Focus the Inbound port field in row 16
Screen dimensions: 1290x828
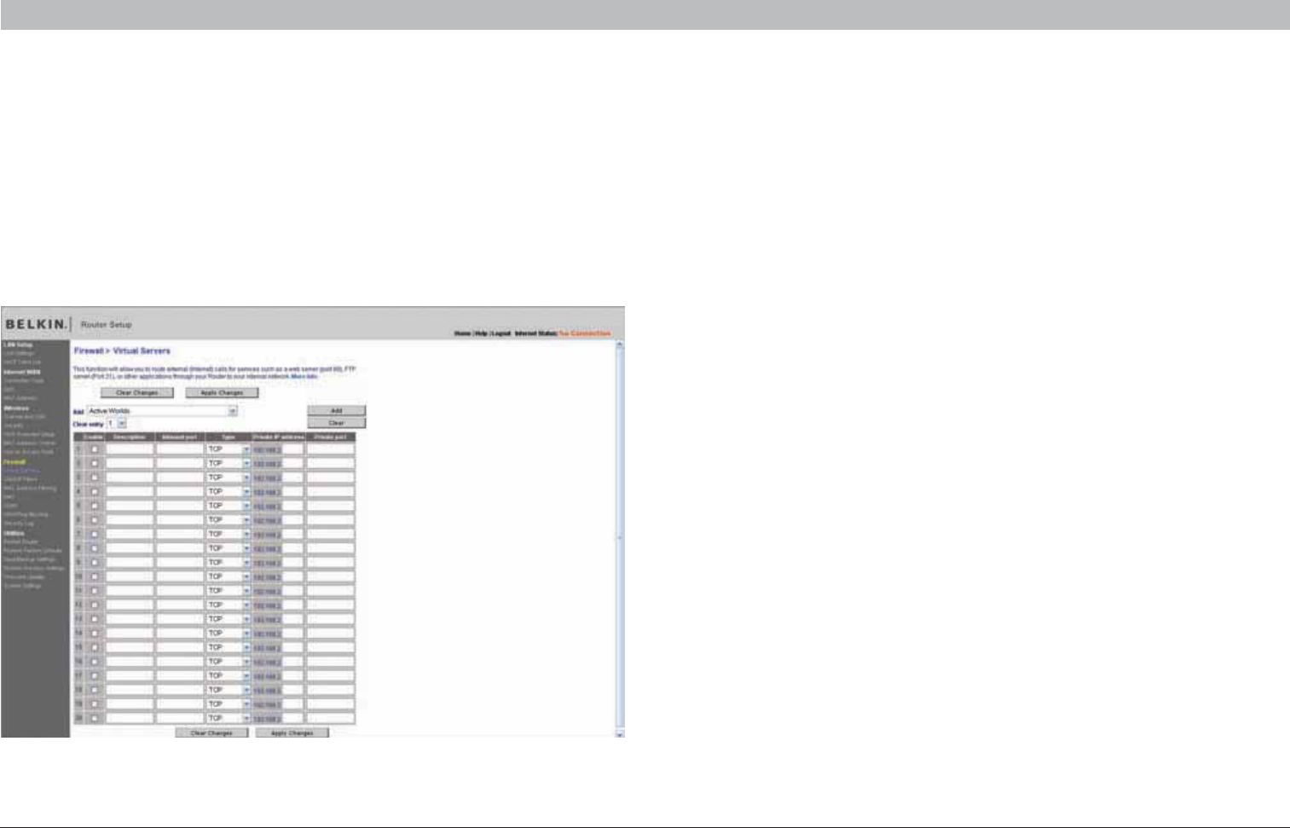180,662
